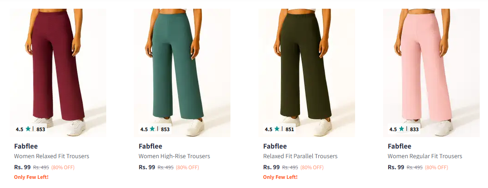The width and height of the screenshot is (488, 188).
Task: Select the Relaxed Fit Parallel Trousers title
Action: (300, 156)
